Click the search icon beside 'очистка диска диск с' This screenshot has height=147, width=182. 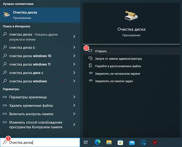[x=5, y=73]
